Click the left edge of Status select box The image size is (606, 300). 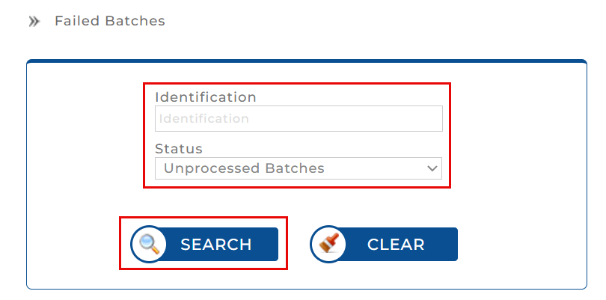pos(159,168)
